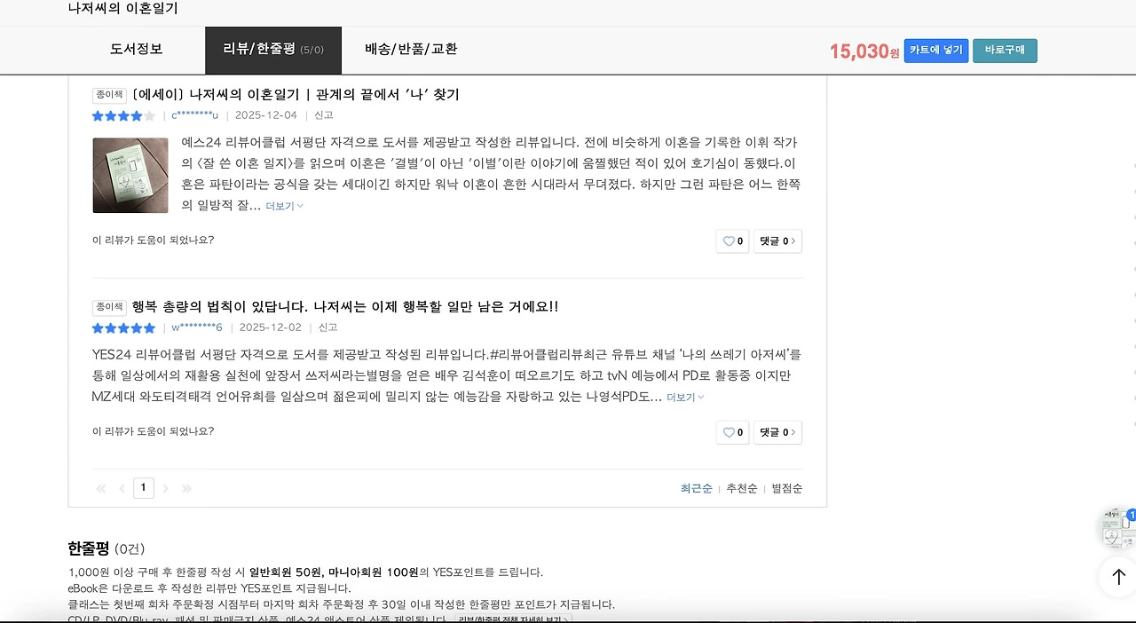Click star rating of c********u review
1136x623 pixels.
pos(123,115)
